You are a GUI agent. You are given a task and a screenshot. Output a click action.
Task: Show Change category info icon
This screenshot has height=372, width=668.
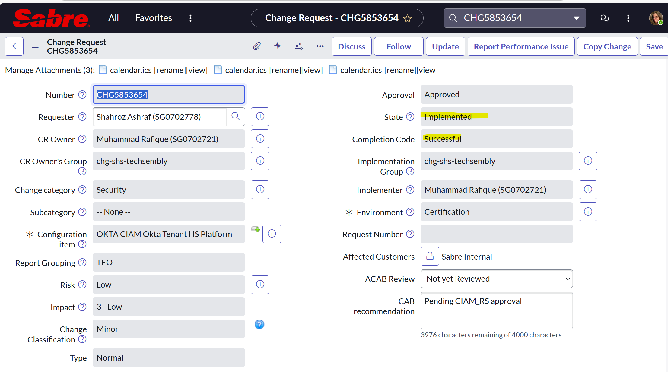260,189
